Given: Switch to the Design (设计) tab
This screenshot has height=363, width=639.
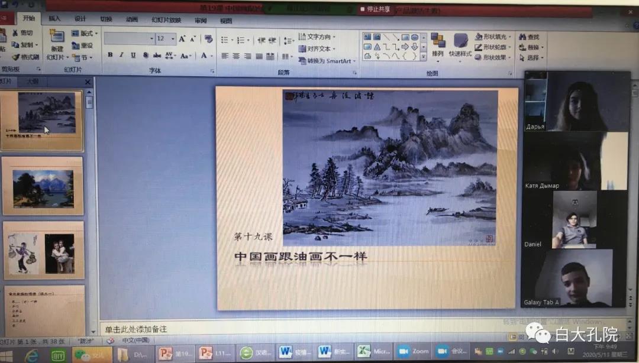Looking at the screenshot, I should coord(80,19).
